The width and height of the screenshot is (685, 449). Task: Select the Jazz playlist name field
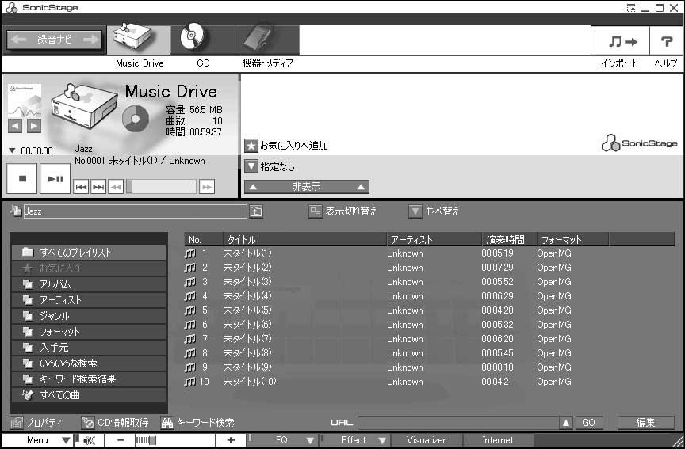pos(135,211)
